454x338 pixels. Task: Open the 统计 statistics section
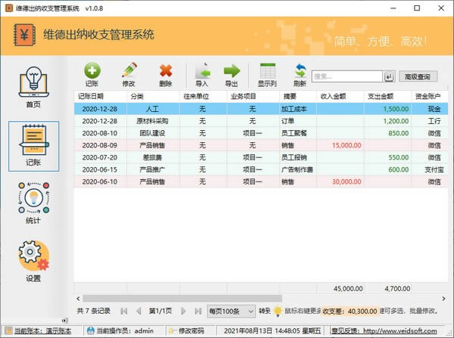pyautogui.click(x=33, y=203)
